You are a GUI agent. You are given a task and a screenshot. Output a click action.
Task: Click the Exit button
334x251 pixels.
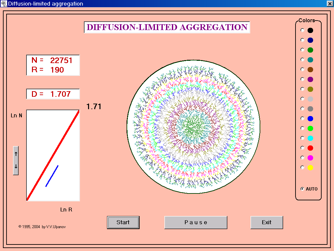(266, 222)
